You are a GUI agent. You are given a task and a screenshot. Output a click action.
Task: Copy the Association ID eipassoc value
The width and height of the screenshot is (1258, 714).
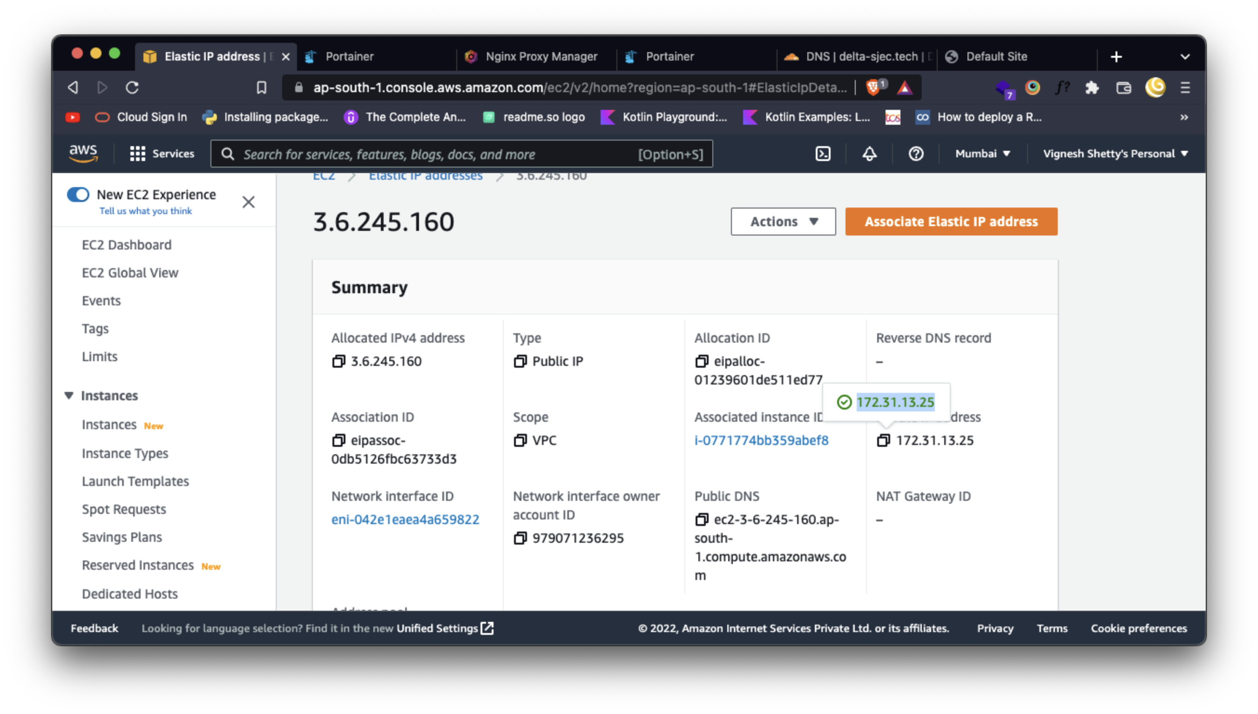coord(338,440)
